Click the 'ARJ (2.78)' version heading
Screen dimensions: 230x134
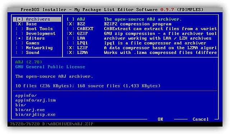[29, 62]
